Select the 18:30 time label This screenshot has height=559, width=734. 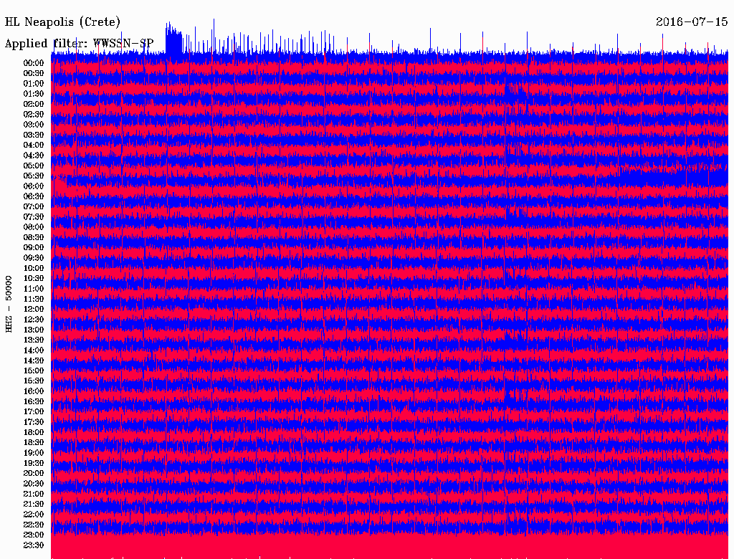34,442
